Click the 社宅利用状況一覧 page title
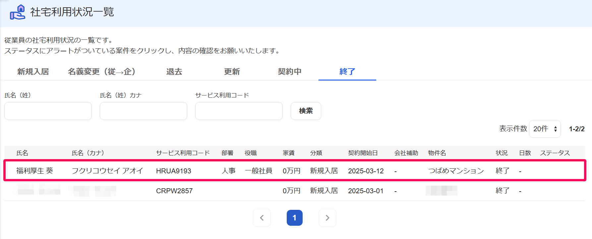592x239 pixels. (72, 12)
